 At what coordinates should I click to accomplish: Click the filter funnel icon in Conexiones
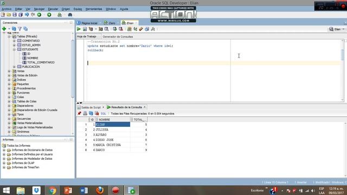pyautogui.click(x=20, y=29)
